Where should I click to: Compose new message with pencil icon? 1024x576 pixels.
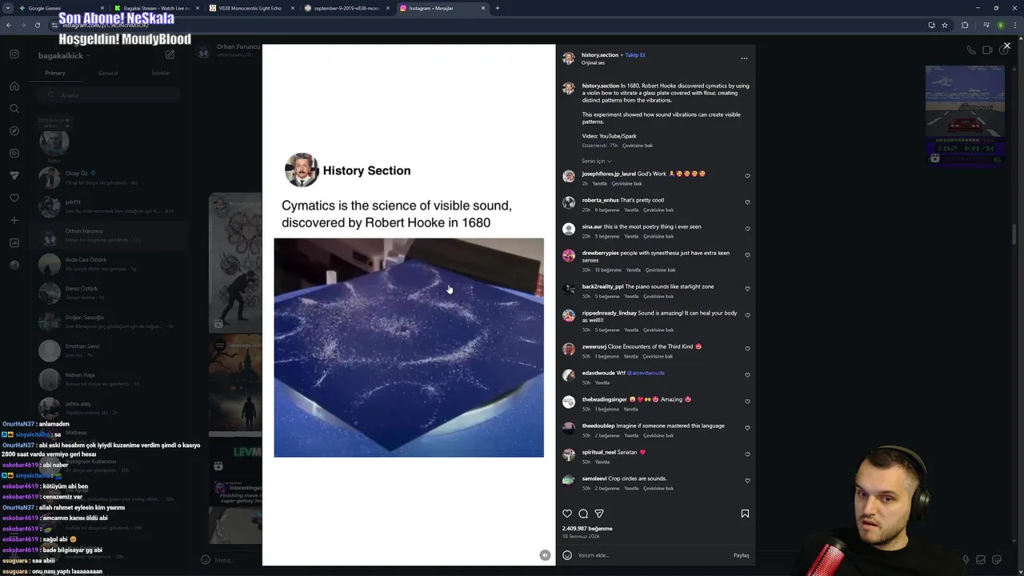tap(170, 55)
